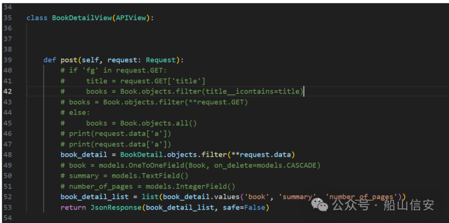Screen dimensions: 449x223
Task: Click the post method name
Action: tap(69, 60)
